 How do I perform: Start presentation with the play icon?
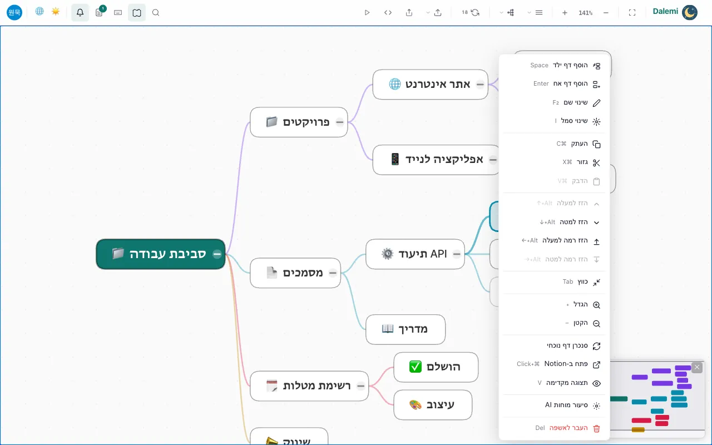coord(367,12)
